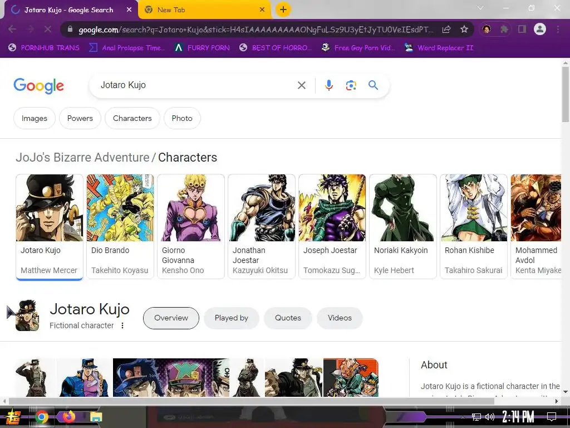Image resolution: width=570 pixels, height=428 pixels.
Task: Go back to previous page
Action: [12, 29]
